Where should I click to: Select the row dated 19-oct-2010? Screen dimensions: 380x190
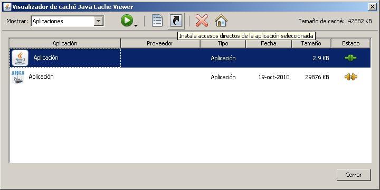pos(190,77)
